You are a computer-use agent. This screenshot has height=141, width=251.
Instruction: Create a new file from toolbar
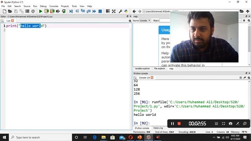[x=4, y=11]
